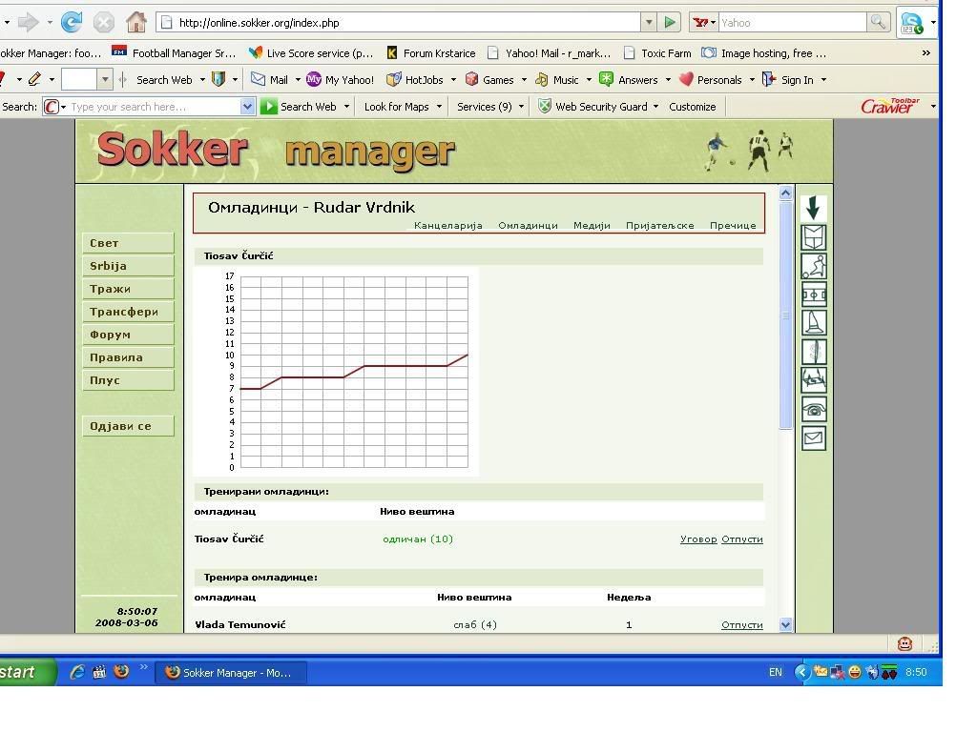Click Уговор link for Tiosav Čurčić
977x732 pixels.
[697, 539]
